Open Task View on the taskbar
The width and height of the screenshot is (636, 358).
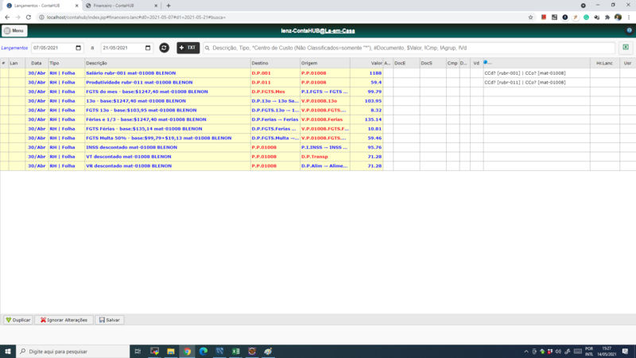(x=138, y=351)
